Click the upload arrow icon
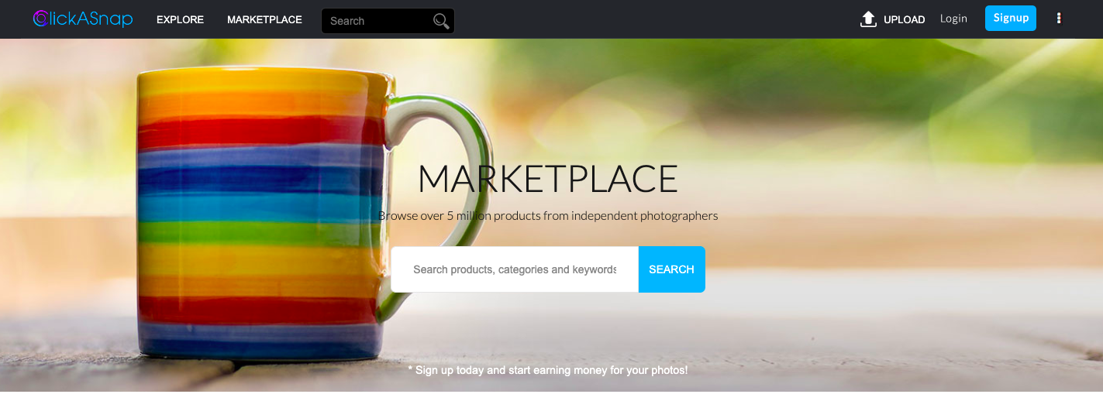The width and height of the screenshot is (1103, 401). tap(868, 19)
